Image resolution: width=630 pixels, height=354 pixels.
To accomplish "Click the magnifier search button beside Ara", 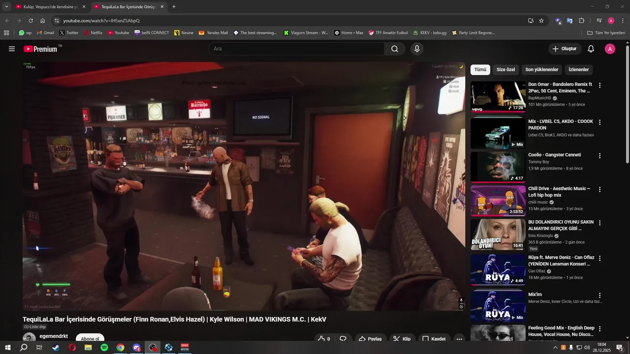I will point(395,49).
